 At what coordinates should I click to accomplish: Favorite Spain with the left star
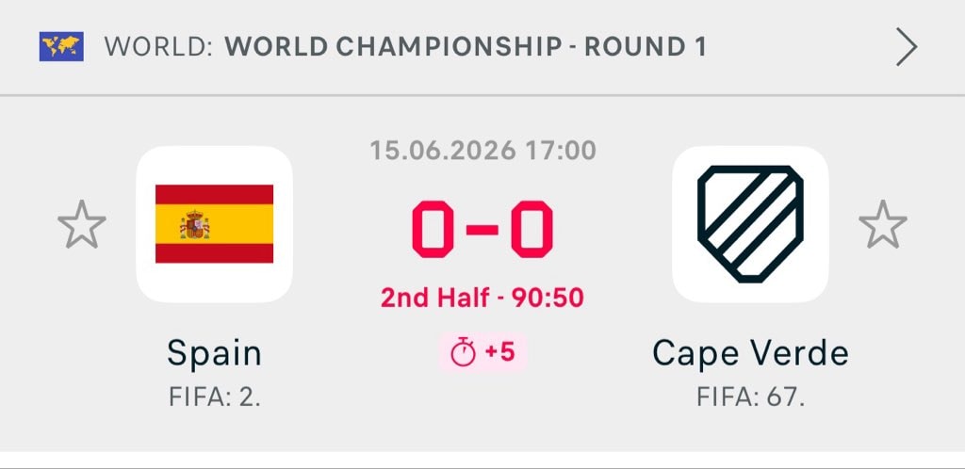[x=82, y=224]
